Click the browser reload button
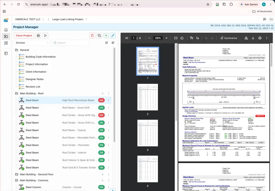 (19, 4)
